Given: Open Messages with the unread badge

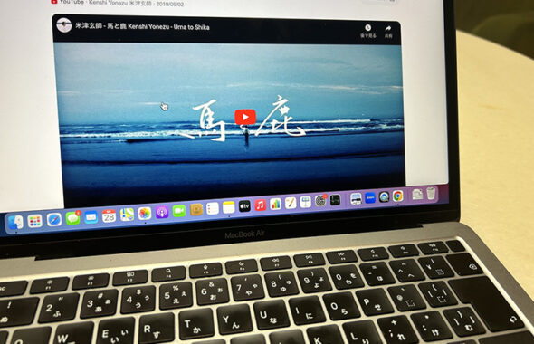Looking at the screenshot, I should (x=72, y=218).
